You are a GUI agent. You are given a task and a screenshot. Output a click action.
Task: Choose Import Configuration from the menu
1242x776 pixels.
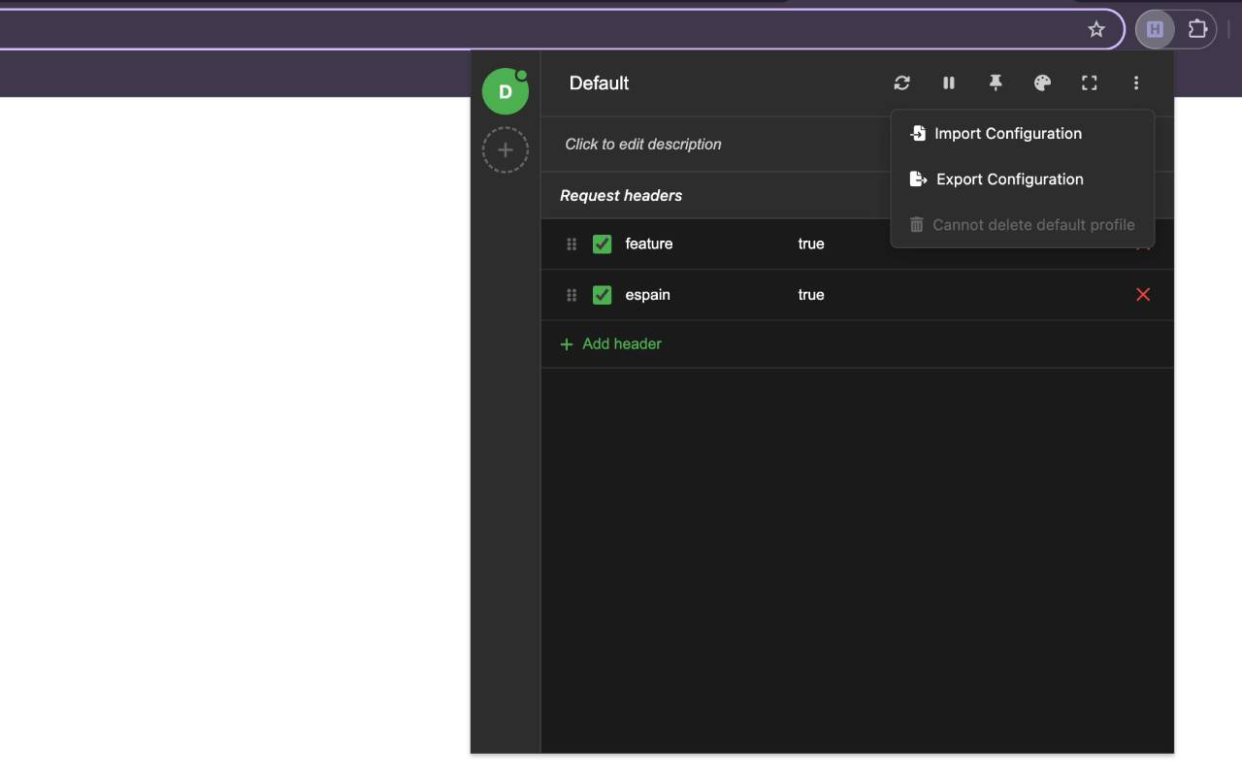click(x=1023, y=134)
